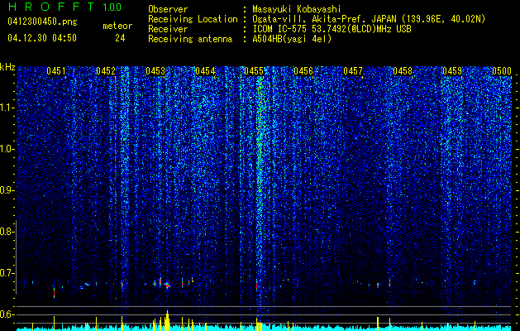Click the 0500 time marker
520x331 pixels.
coord(502,71)
